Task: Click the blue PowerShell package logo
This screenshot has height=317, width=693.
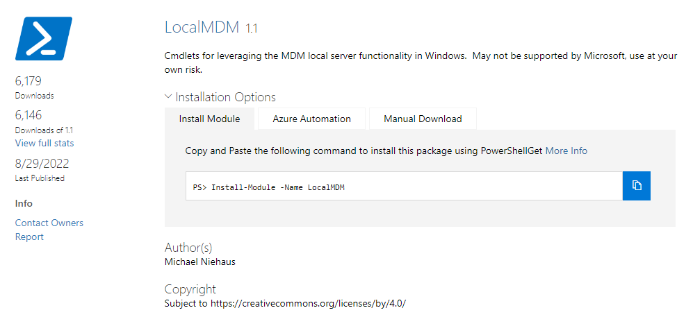Action: click(x=44, y=38)
